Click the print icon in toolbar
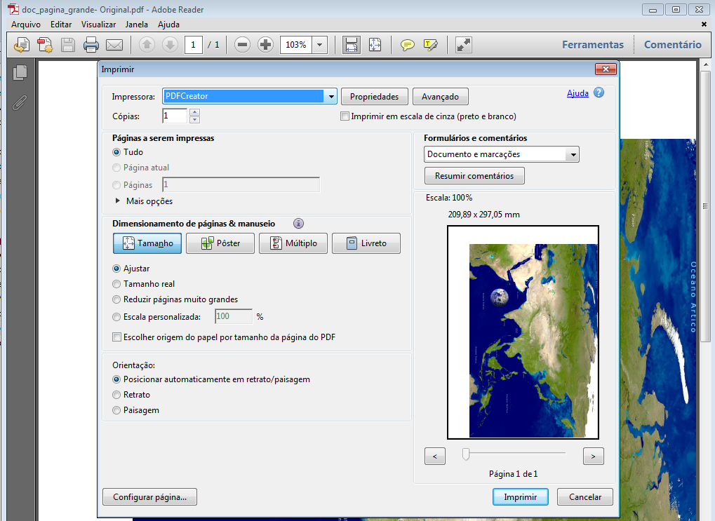715x521 pixels. [x=91, y=45]
